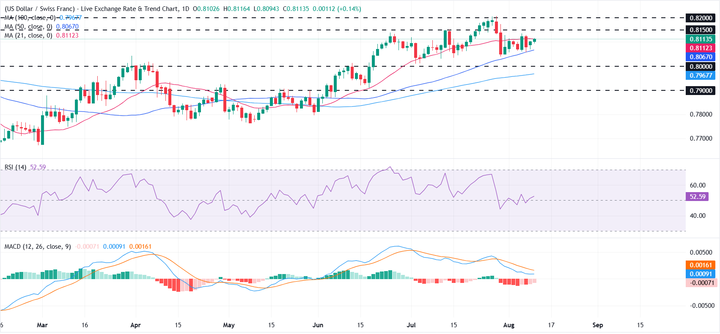Click the blue 0.00091 MACD axis tag
Image resolution: width=720 pixels, height=334 pixels.
(x=701, y=274)
